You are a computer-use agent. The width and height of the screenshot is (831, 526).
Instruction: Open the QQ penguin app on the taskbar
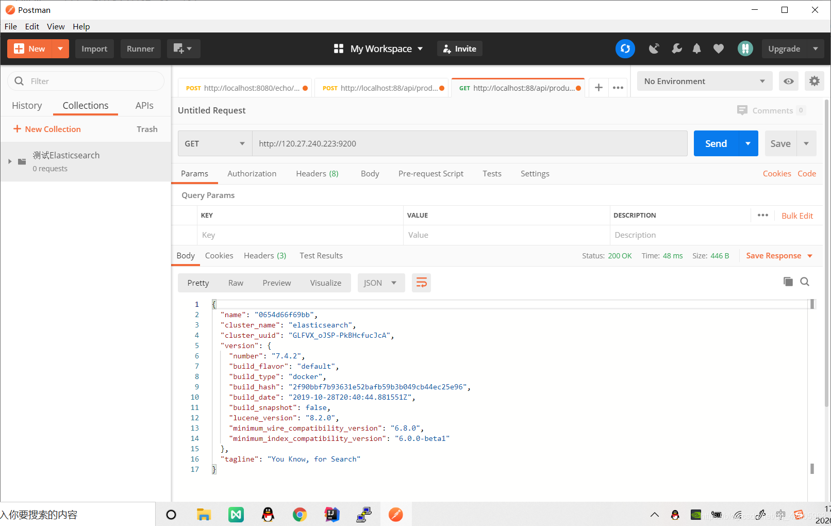pyautogui.click(x=268, y=515)
